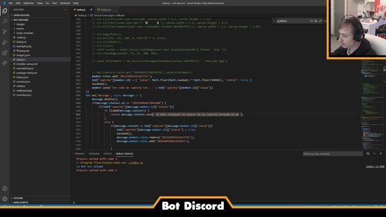Switch to the TERMINAL panel tab
The image size is (386, 217).
pyautogui.click(x=80, y=154)
